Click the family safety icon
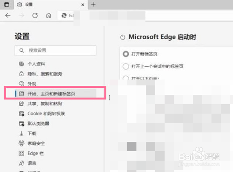The height and width of the screenshot is (172, 233). 22,143
